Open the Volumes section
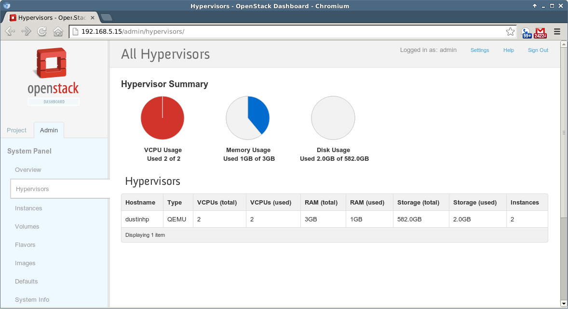The image size is (568, 309). click(27, 227)
